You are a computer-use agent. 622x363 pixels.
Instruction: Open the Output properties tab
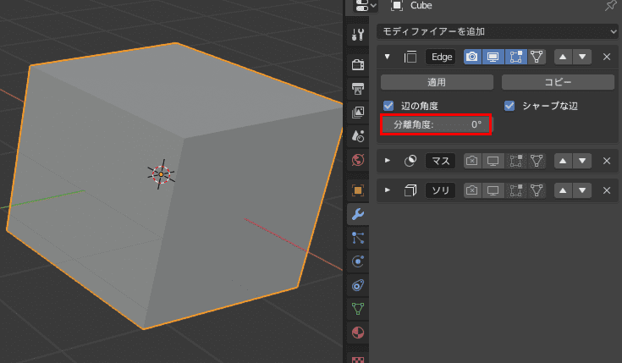[358, 88]
